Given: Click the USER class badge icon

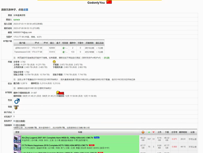Looking at the screenshot, I should [16, 107].
